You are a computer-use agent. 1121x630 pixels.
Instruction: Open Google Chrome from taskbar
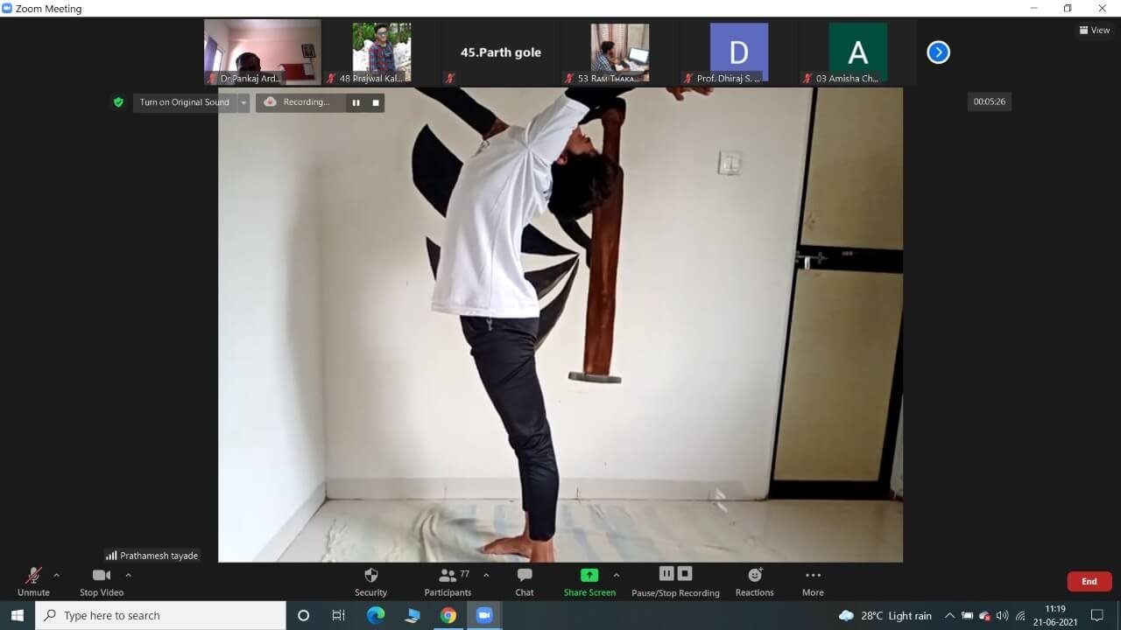click(448, 615)
